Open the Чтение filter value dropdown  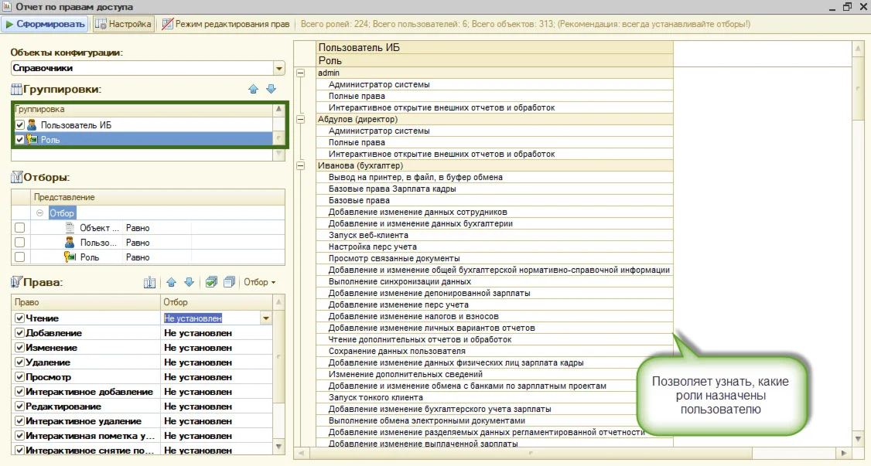tap(266, 318)
